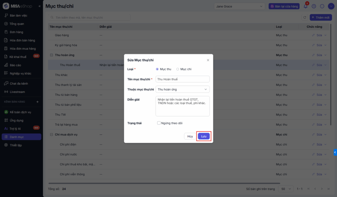Image resolution: width=337 pixels, height=197 pixels.
Task: Click the Lưu save button
Action: pyautogui.click(x=203, y=136)
